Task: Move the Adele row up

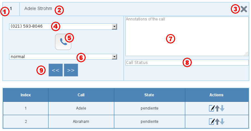Action: 217,108
